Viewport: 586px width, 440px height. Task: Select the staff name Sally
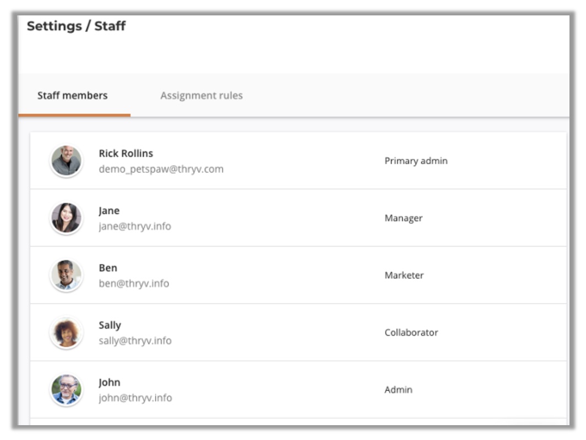tap(110, 325)
